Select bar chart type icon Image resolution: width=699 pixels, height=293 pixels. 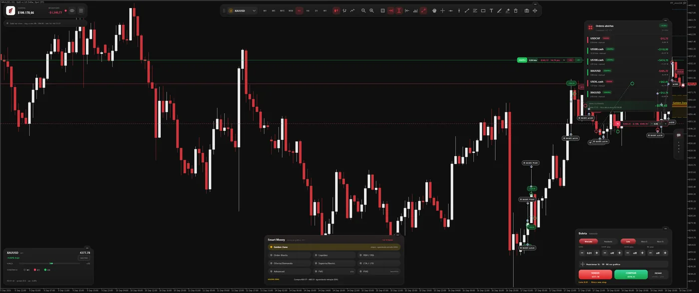[x=345, y=10]
